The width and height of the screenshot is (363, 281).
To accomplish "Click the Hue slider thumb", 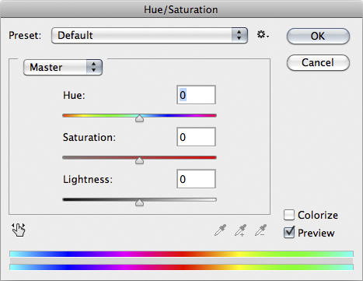I will 139,118.
